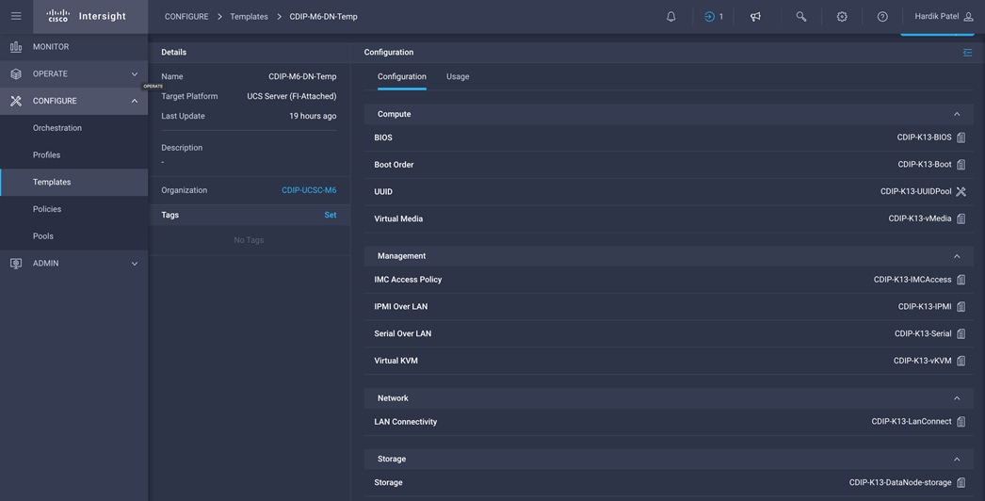The height and width of the screenshot is (501, 985).
Task: View CDIP-K13-DataNode-storage policy icon
Action: tap(961, 483)
